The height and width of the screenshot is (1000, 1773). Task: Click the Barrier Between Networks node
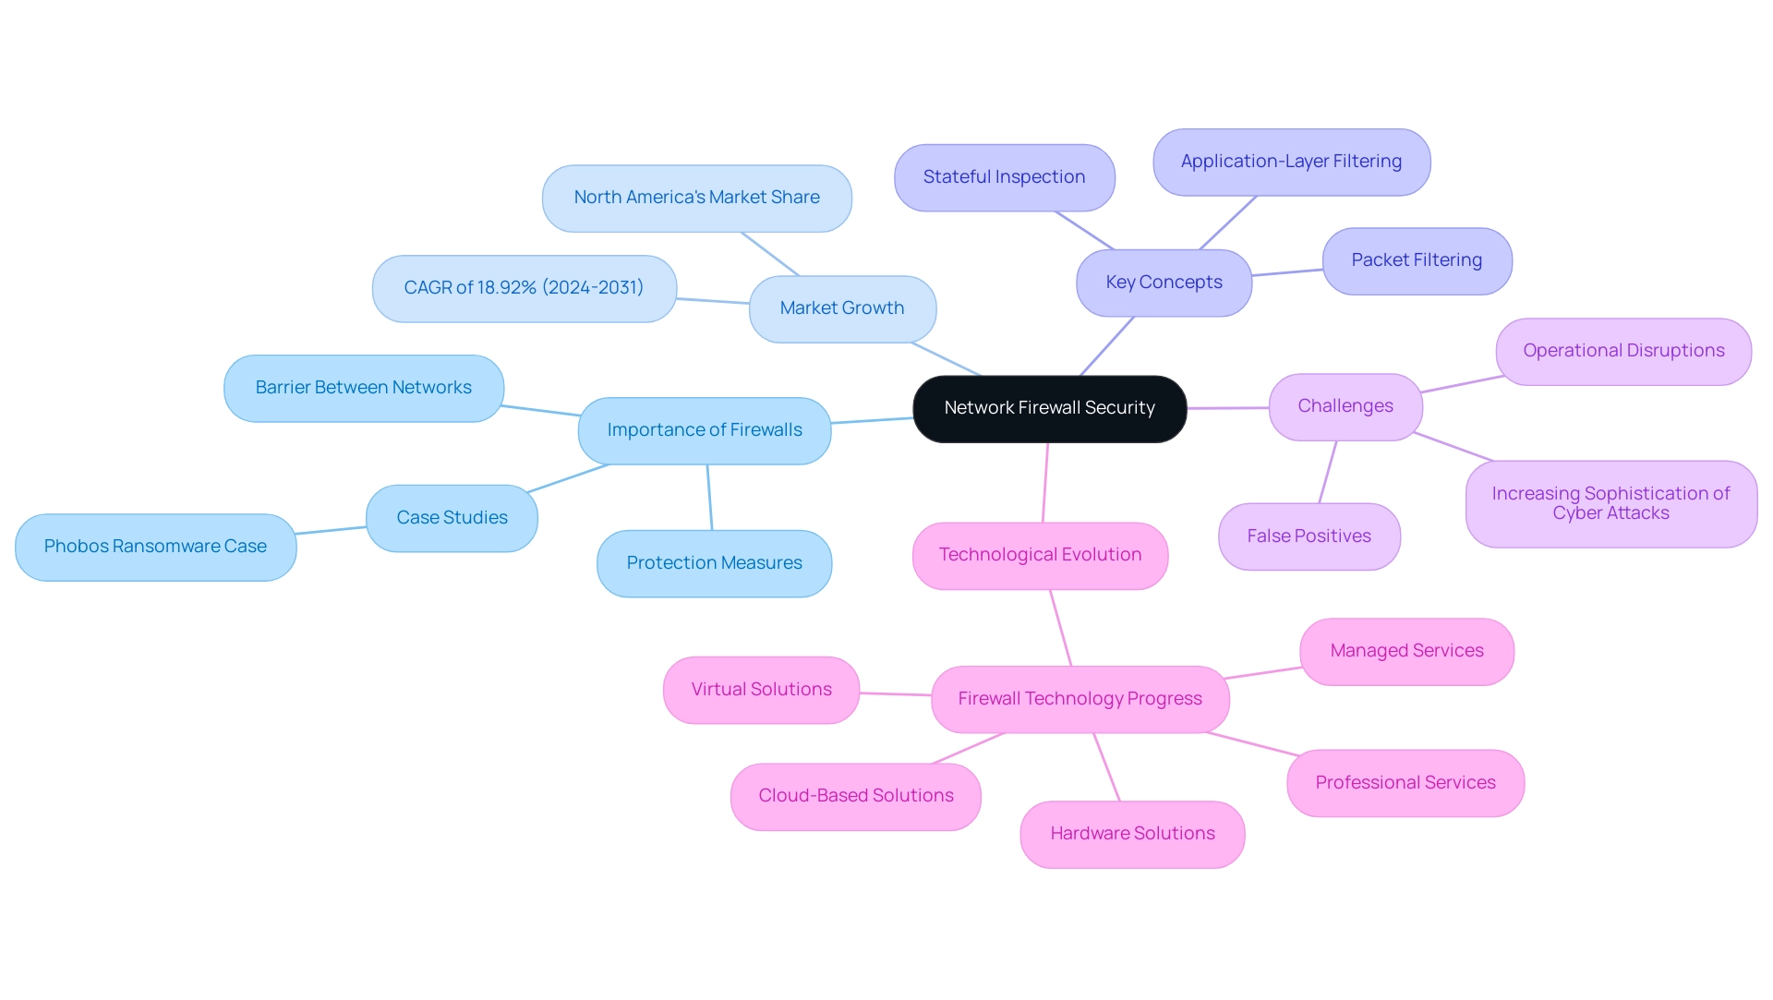click(x=360, y=386)
